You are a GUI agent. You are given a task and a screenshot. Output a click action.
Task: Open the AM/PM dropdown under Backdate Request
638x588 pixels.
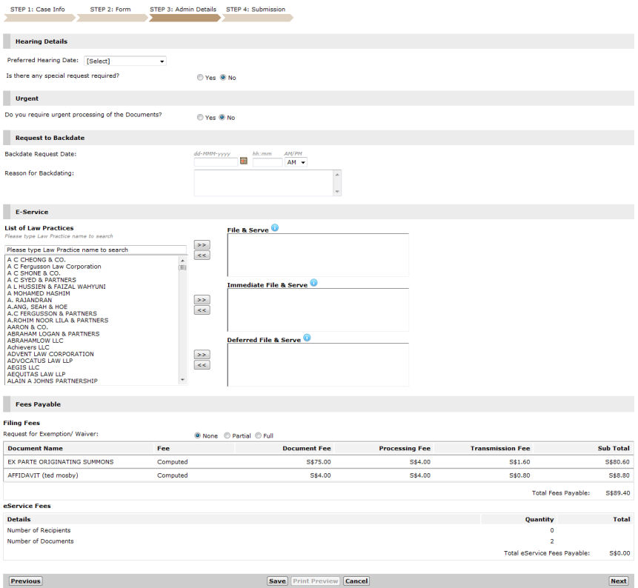[x=296, y=161]
